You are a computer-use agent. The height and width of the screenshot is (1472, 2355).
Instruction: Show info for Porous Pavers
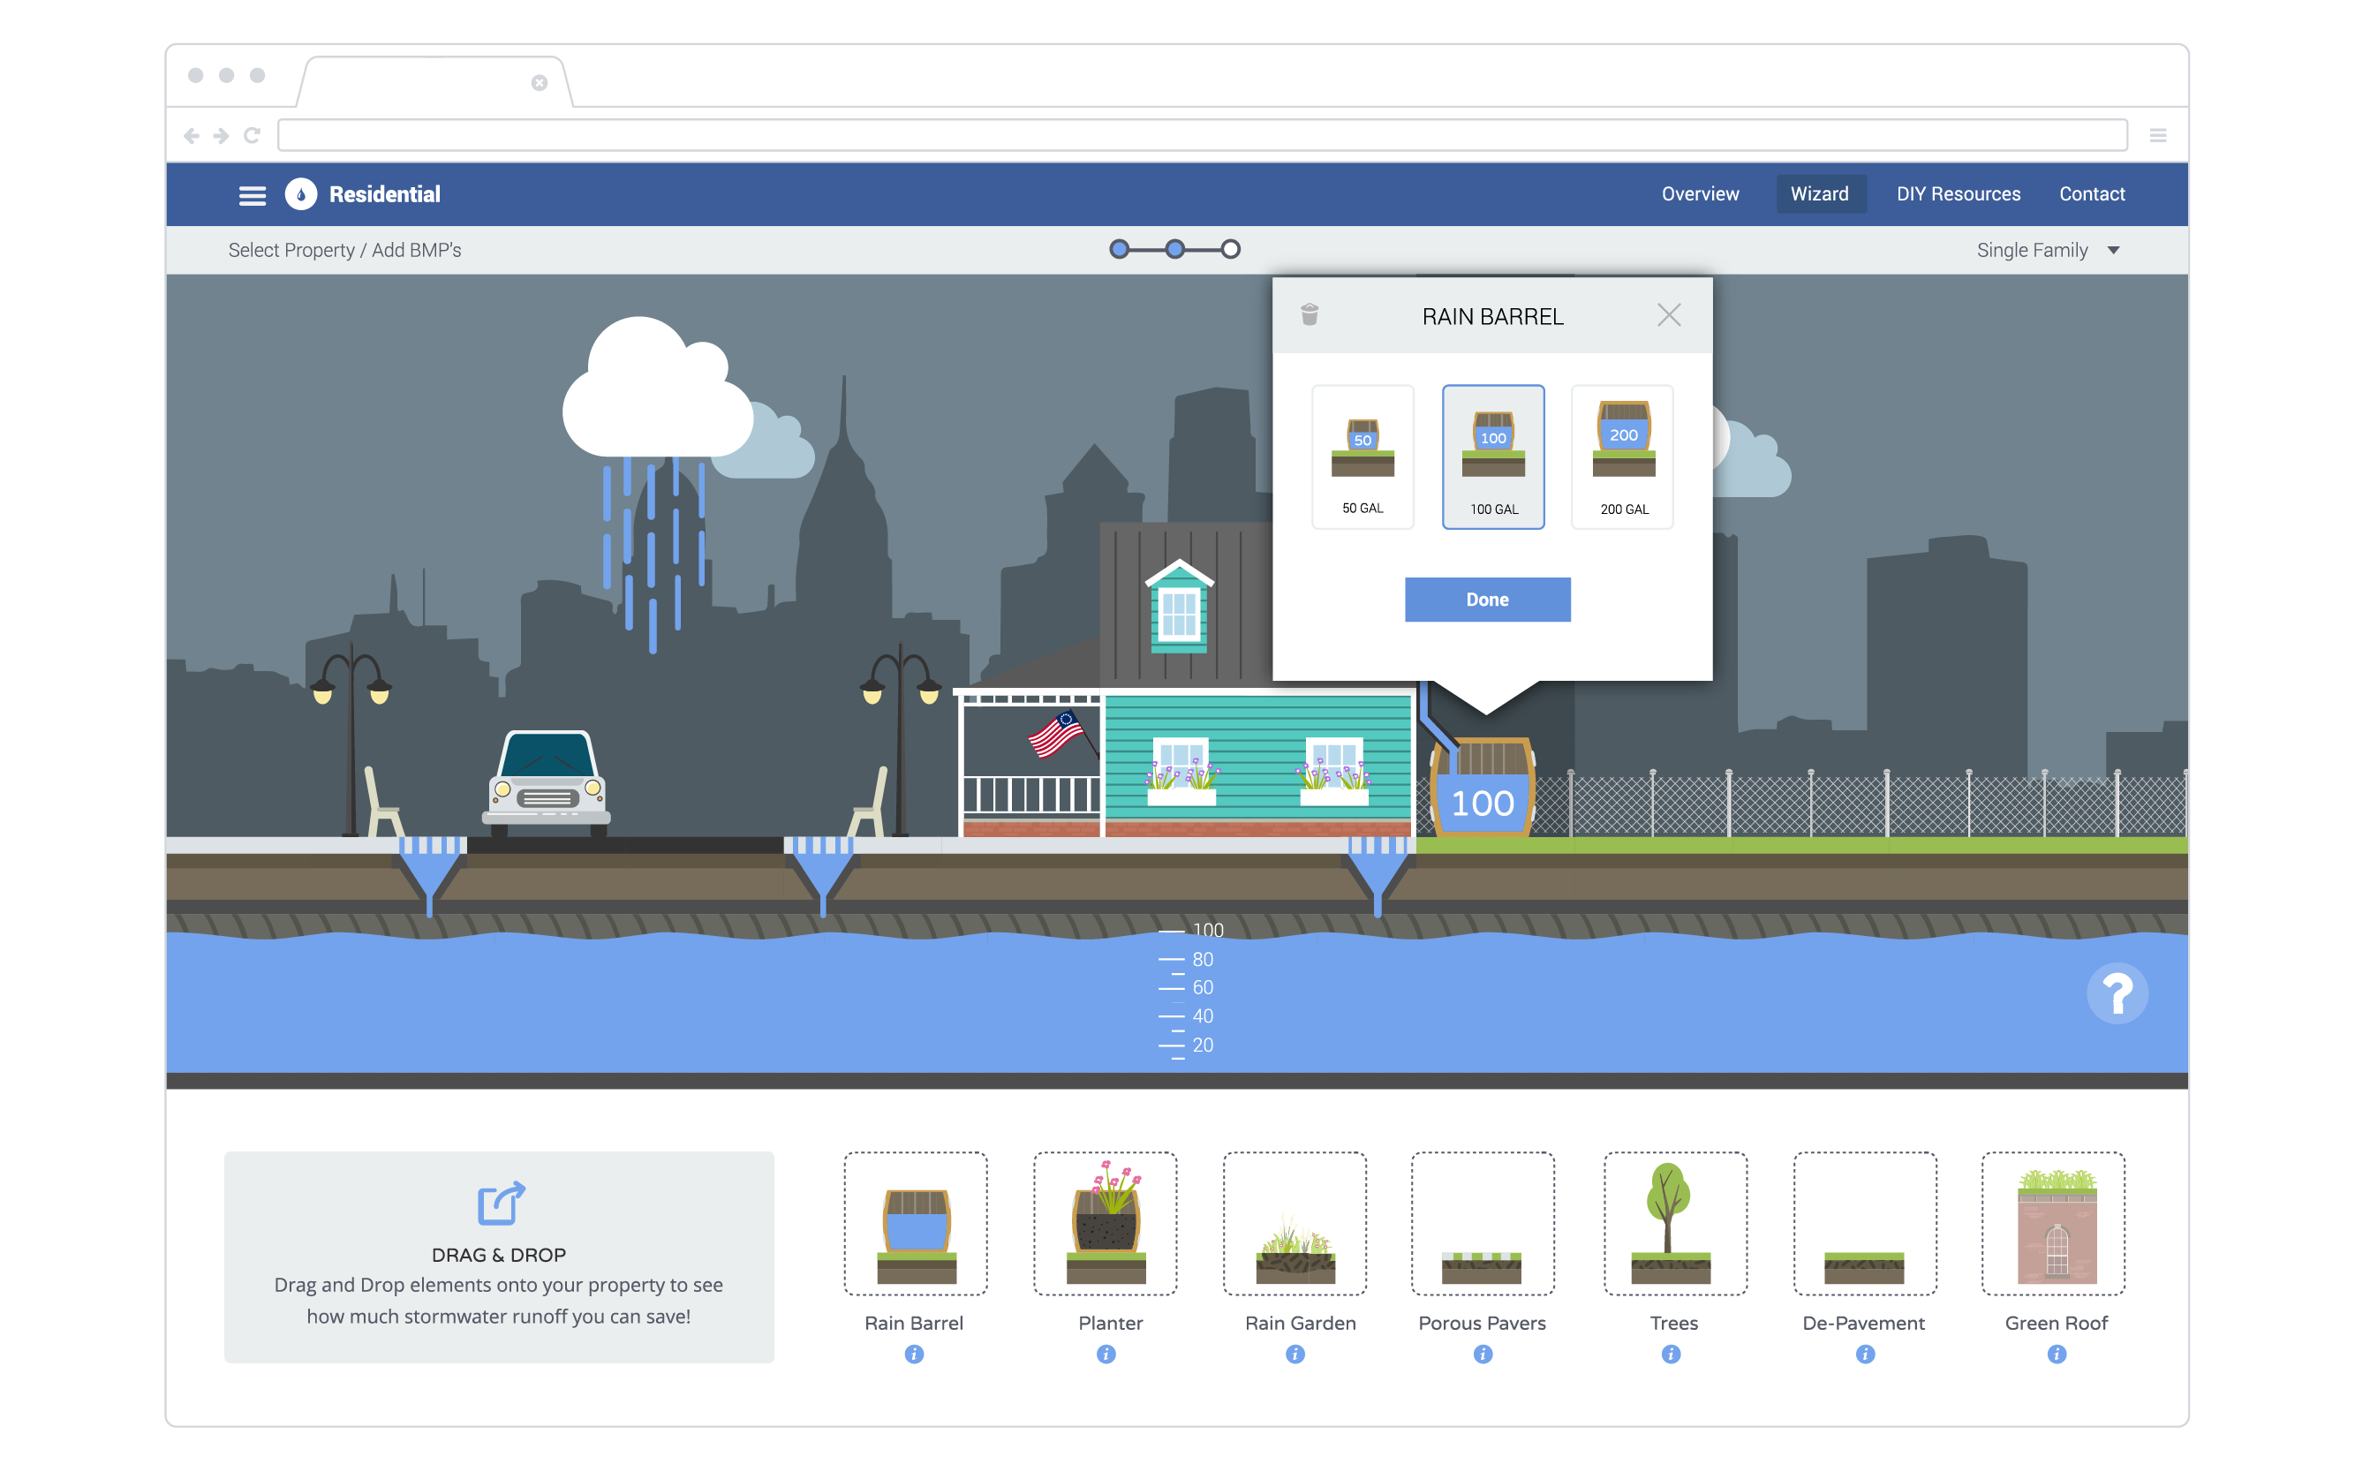click(x=1483, y=1355)
